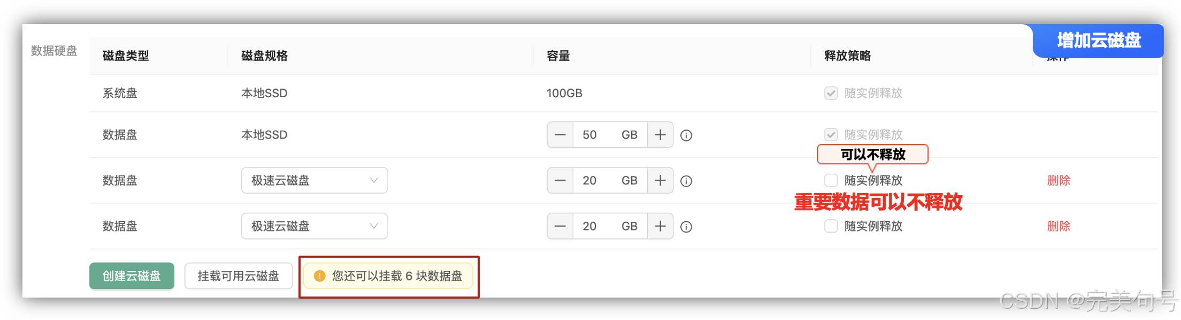Image resolution: width=1181 pixels, height=320 pixels.
Task: Click plus on last 20 GB data disk
Action: pyautogui.click(x=660, y=227)
